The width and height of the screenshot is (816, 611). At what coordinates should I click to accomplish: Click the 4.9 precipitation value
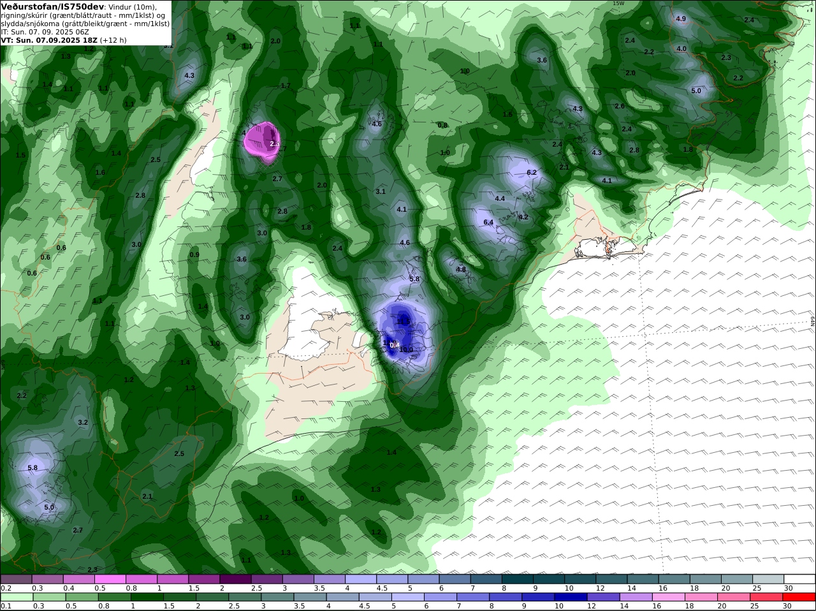click(x=681, y=19)
